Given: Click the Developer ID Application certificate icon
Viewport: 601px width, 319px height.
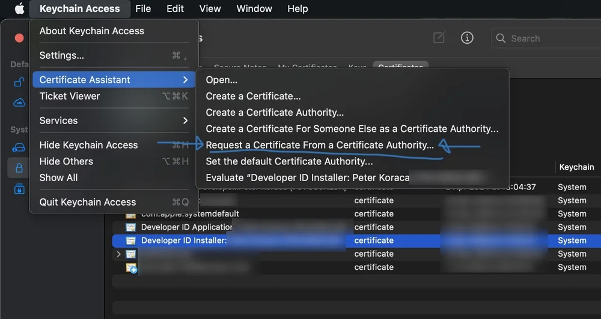Looking at the screenshot, I should [130, 227].
